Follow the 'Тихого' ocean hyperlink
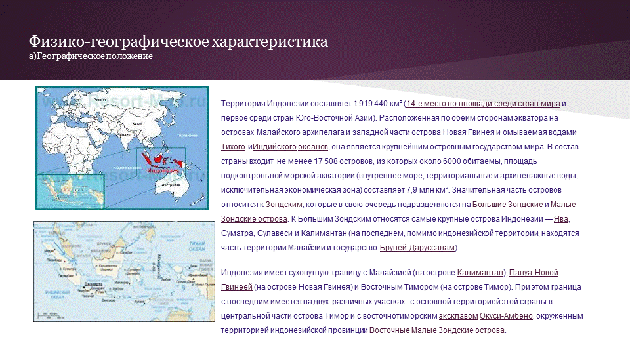The height and width of the screenshot is (354, 630). pos(233,147)
